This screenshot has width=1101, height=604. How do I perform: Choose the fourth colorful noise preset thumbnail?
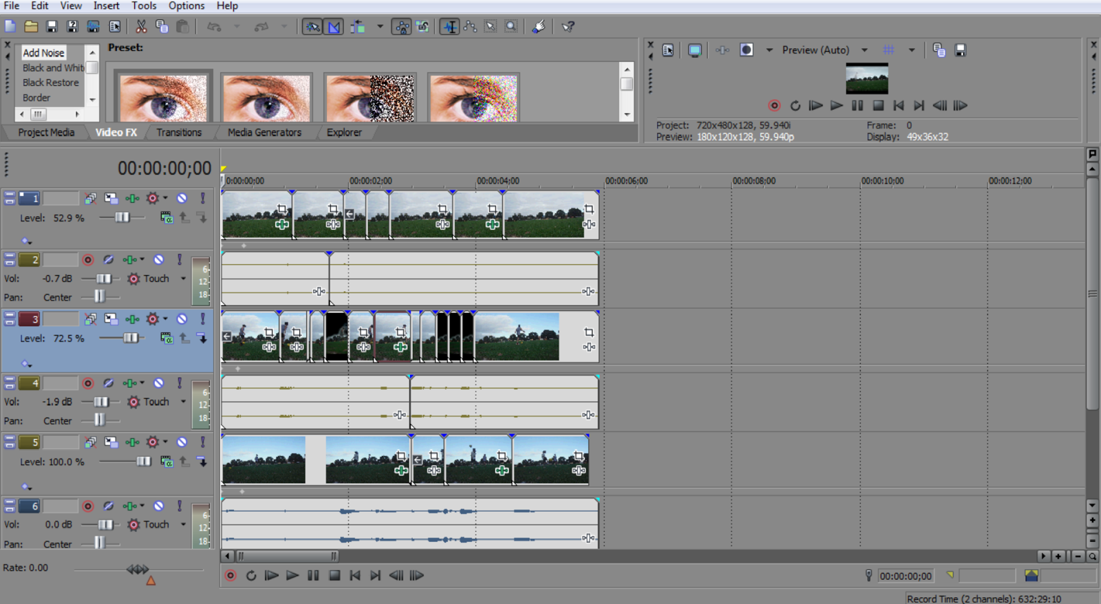[473, 98]
